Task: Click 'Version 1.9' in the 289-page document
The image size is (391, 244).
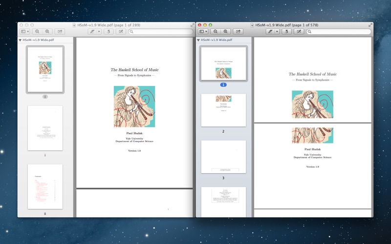Action: (134, 151)
